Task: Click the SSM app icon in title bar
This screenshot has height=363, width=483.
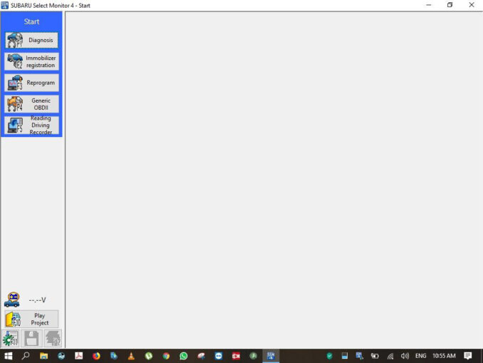Action: click(5, 5)
